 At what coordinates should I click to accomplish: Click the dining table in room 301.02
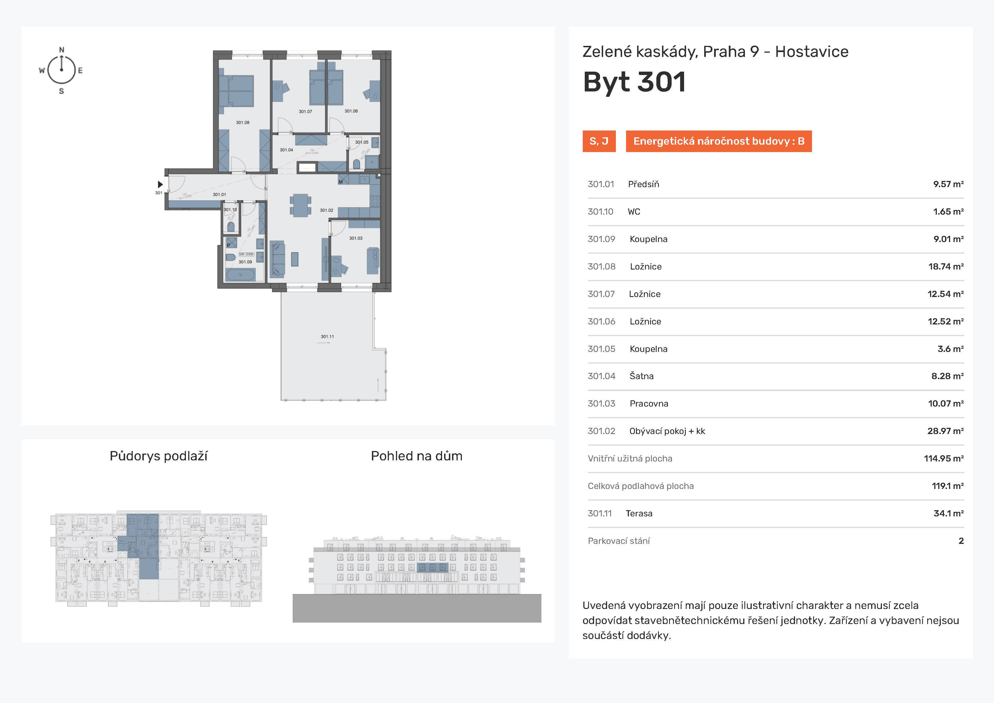click(x=300, y=205)
